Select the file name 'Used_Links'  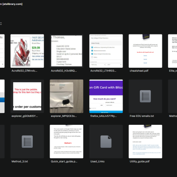[x=97, y=162]
